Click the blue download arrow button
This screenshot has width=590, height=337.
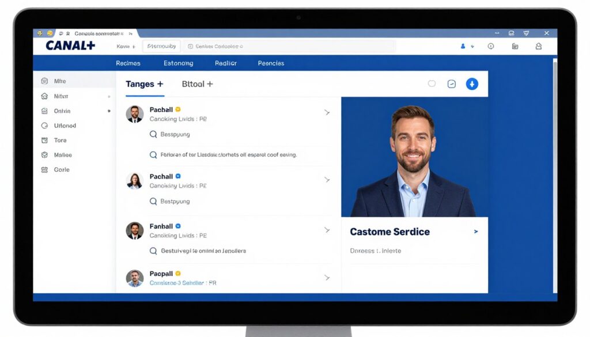click(472, 84)
